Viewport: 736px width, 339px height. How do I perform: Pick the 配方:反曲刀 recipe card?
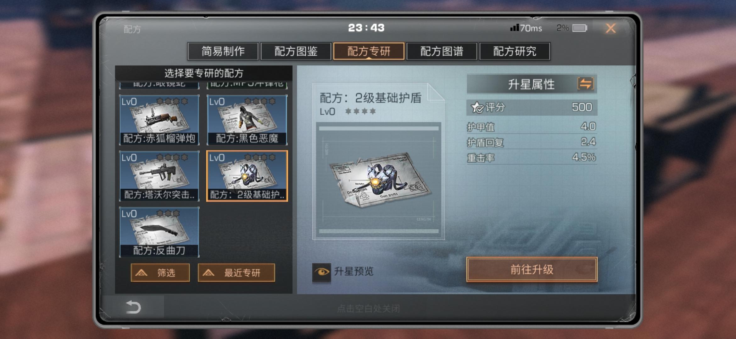(x=159, y=232)
